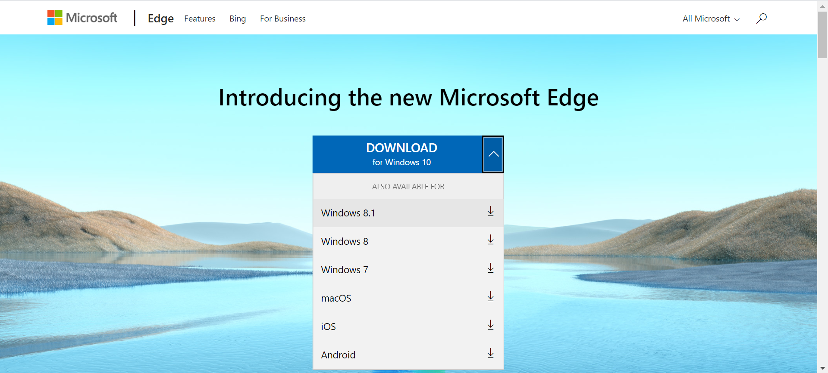This screenshot has height=373, width=828.
Task: Click download arrow icon for Windows 8
Action: coord(490,240)
